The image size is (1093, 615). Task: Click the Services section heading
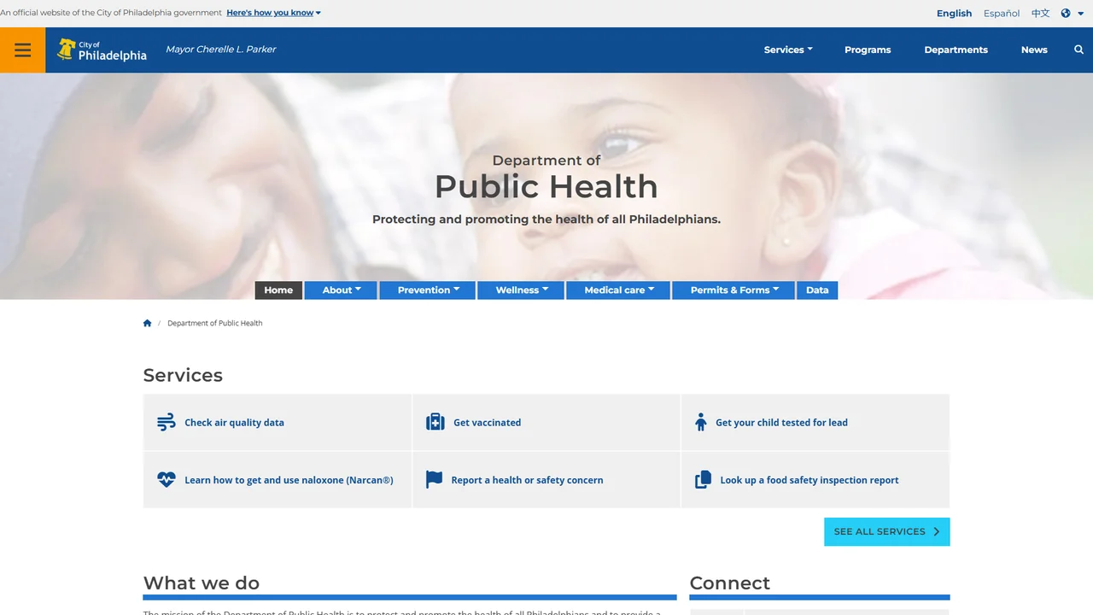(183, 375)
